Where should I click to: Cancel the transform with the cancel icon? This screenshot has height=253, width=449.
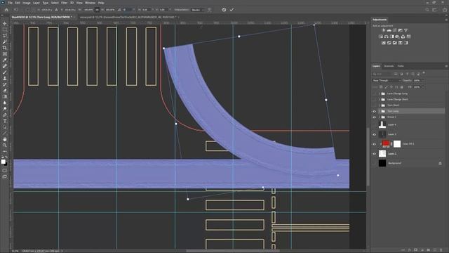tap(224, 10)
